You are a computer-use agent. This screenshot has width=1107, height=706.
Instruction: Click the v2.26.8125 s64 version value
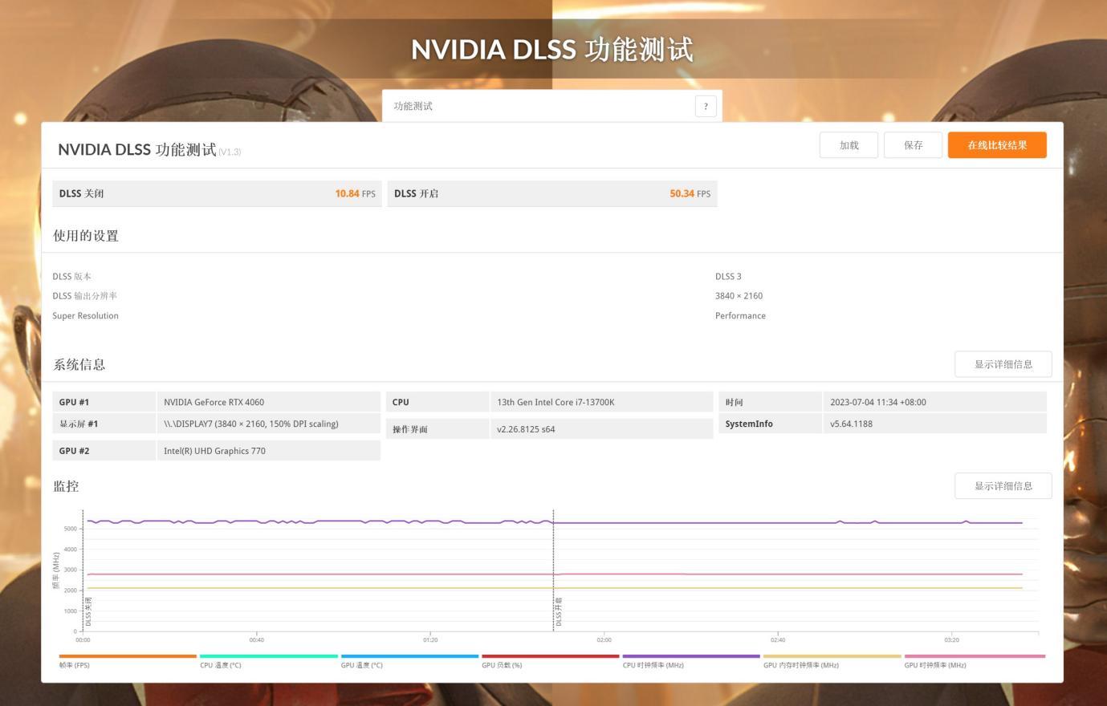coord(526,429)
